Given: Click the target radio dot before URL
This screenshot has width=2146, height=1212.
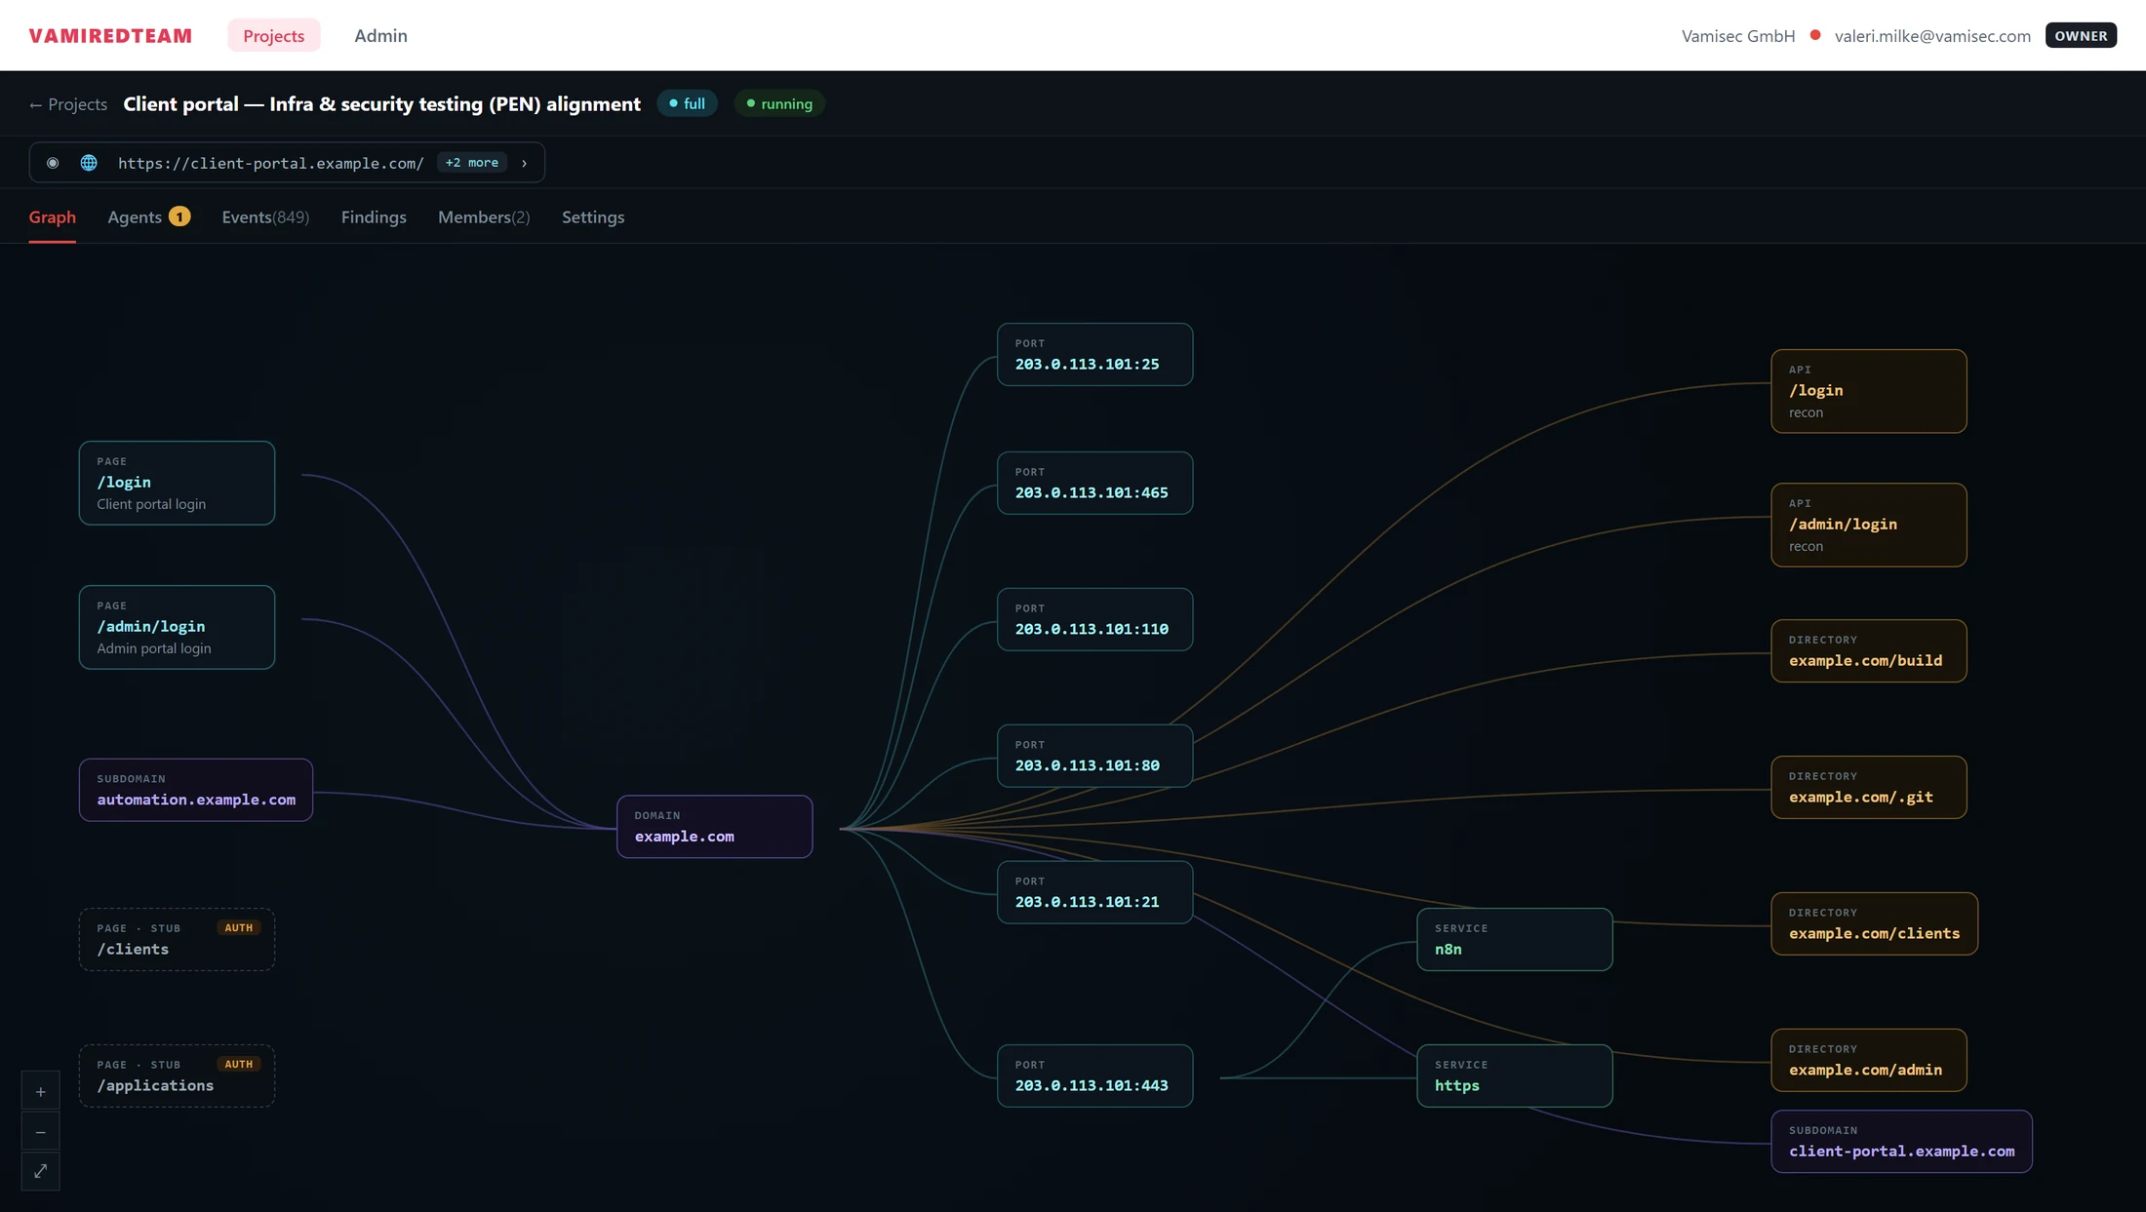Looking at the screenshot, I should tap(53, 163).
